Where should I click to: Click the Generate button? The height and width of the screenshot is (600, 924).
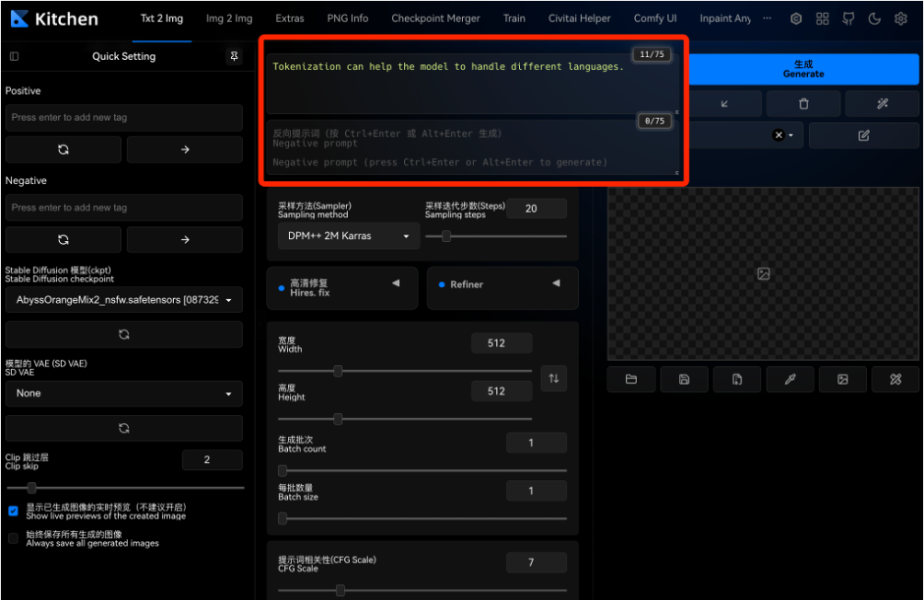[803, 69]
